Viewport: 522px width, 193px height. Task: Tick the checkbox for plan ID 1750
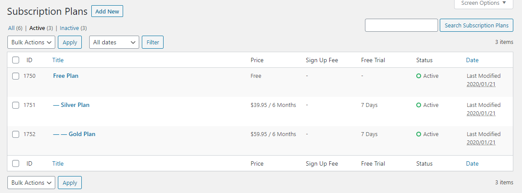16,76
